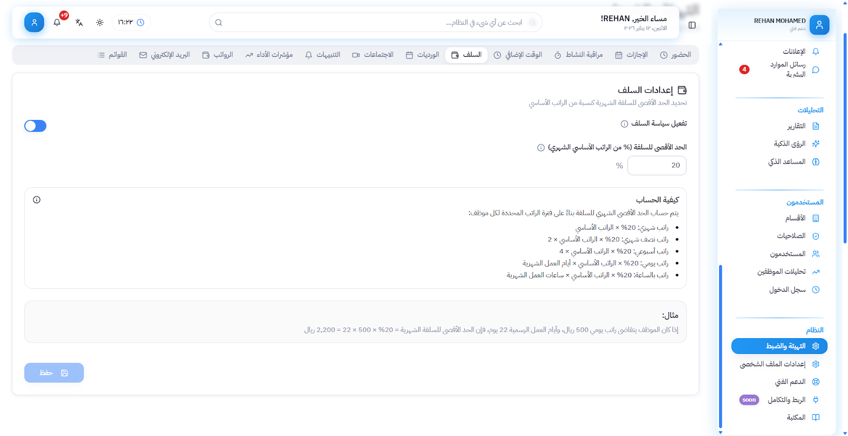Viewport: 848px width, 436px height.
Task: Click the حفظ save button
Action: point(54,373)
